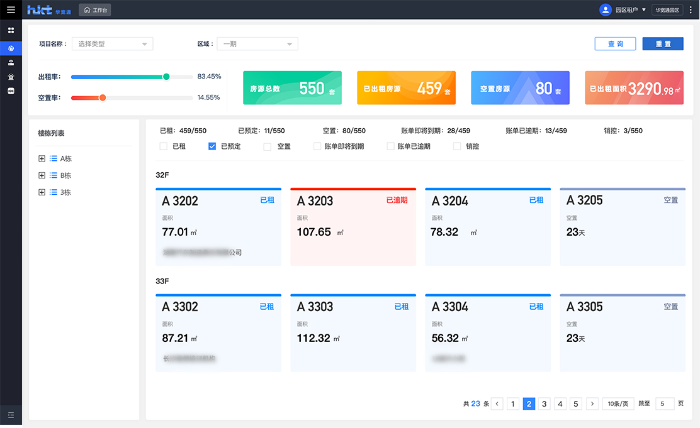Viewport: 700px width, 428px height.
Task: Go to page 3
Action: [544, 404]
